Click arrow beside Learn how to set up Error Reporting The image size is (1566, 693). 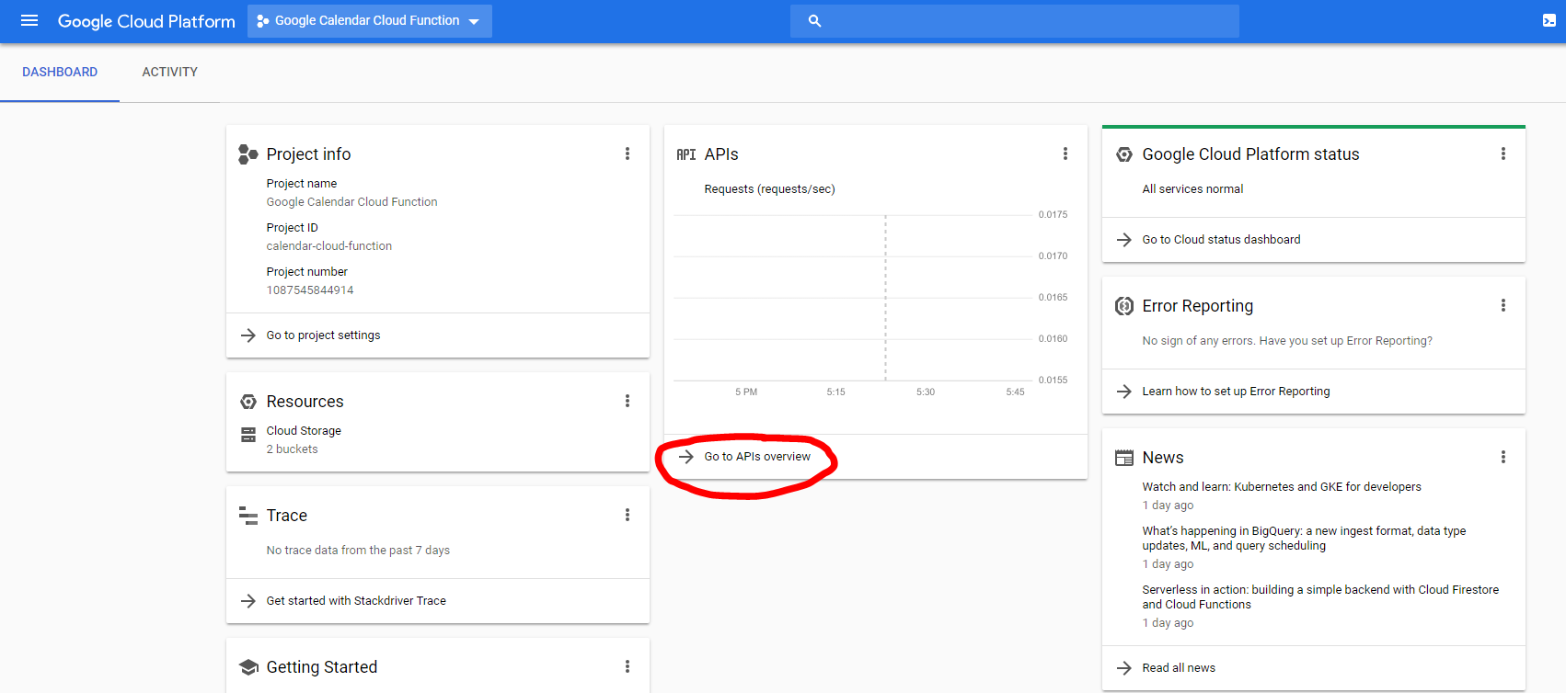point(1124,392)
